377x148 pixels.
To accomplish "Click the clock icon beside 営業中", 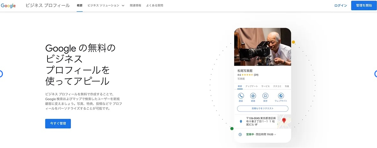I will [x=240, y=135].
